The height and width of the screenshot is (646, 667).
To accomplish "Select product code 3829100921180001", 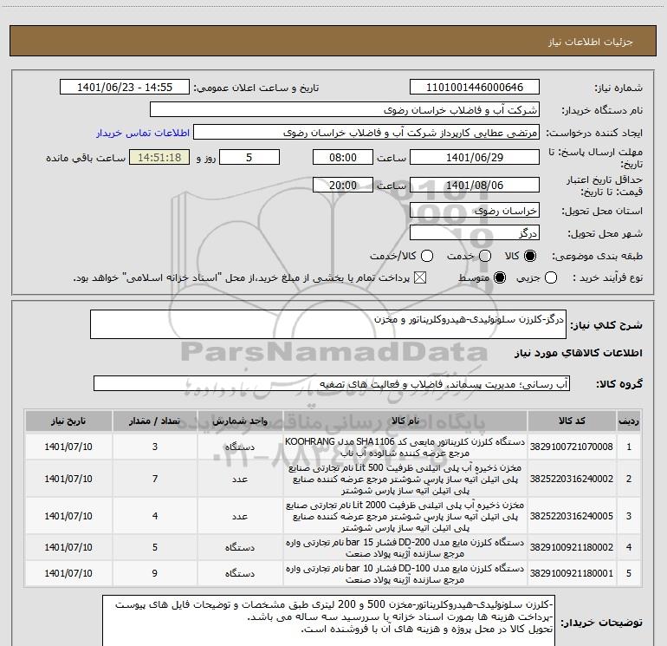I will [x=572, y=573].
